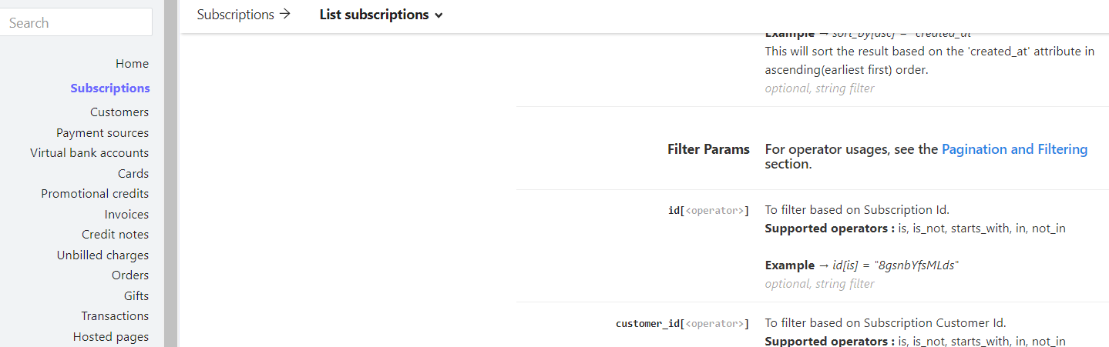Follow the Pagination and Filtering link

pos(1014,149)
